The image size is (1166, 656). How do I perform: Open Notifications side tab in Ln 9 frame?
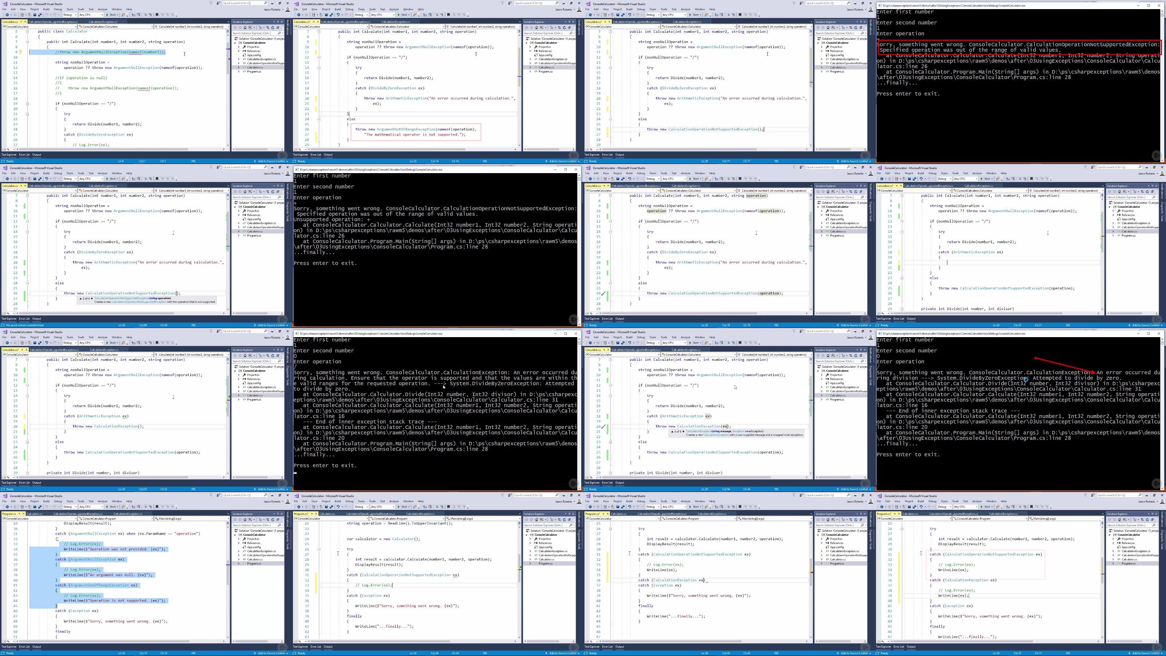pos(288,27)
